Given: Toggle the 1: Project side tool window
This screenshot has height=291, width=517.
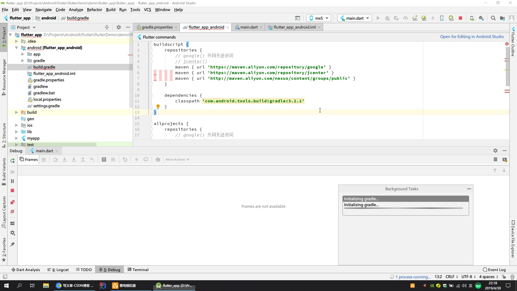Looking at the screenshot, I should 4,35.
